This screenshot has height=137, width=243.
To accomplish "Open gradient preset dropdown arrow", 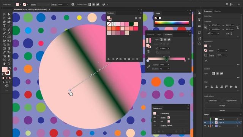I will pyautogui.click(x=152, y=40).
